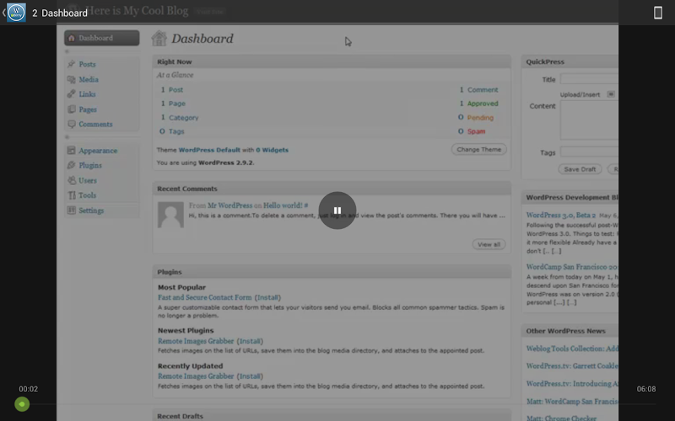Click the Pages icon in the sidebar

(x=72, y=109)
